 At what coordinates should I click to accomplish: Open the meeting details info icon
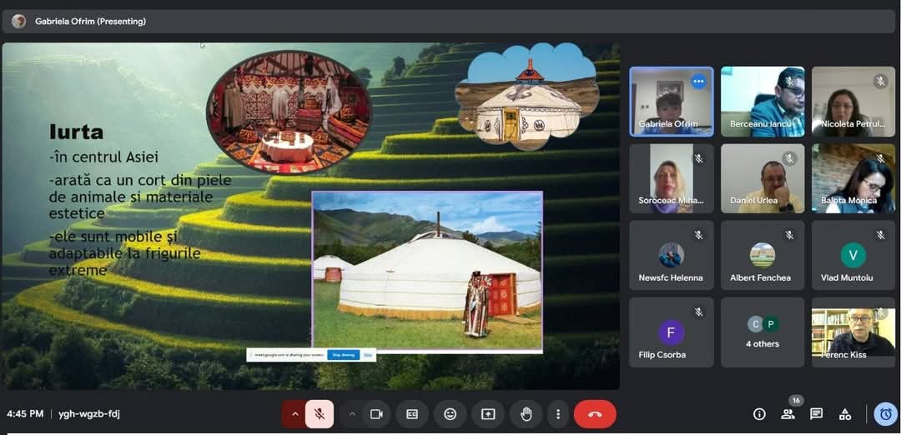click(x=759, y=414)
